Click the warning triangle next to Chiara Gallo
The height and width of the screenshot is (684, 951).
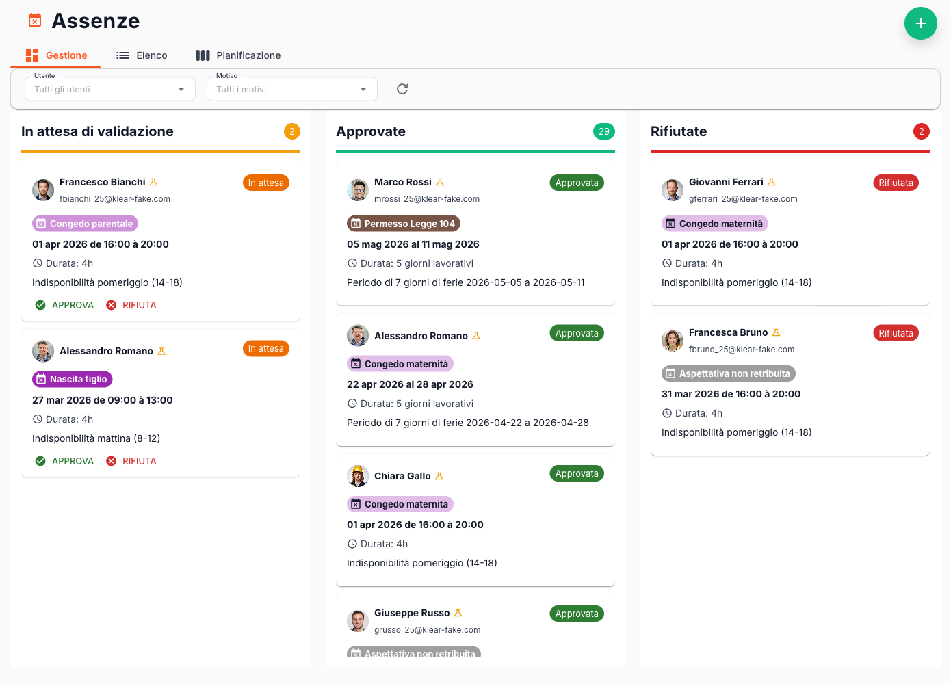(x=439, y=475)
